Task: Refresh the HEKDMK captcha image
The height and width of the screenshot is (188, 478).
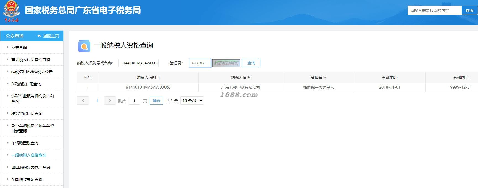Action: click(226, 63)
